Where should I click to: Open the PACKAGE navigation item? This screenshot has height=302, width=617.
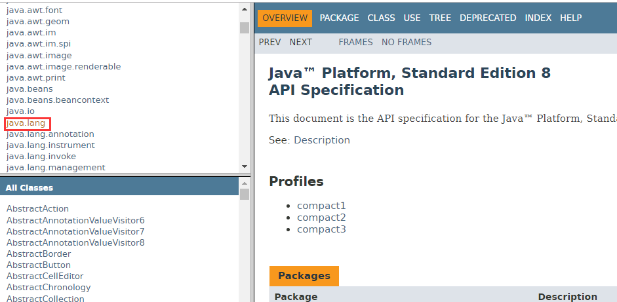pyautogui.click(x=339, y=18)
